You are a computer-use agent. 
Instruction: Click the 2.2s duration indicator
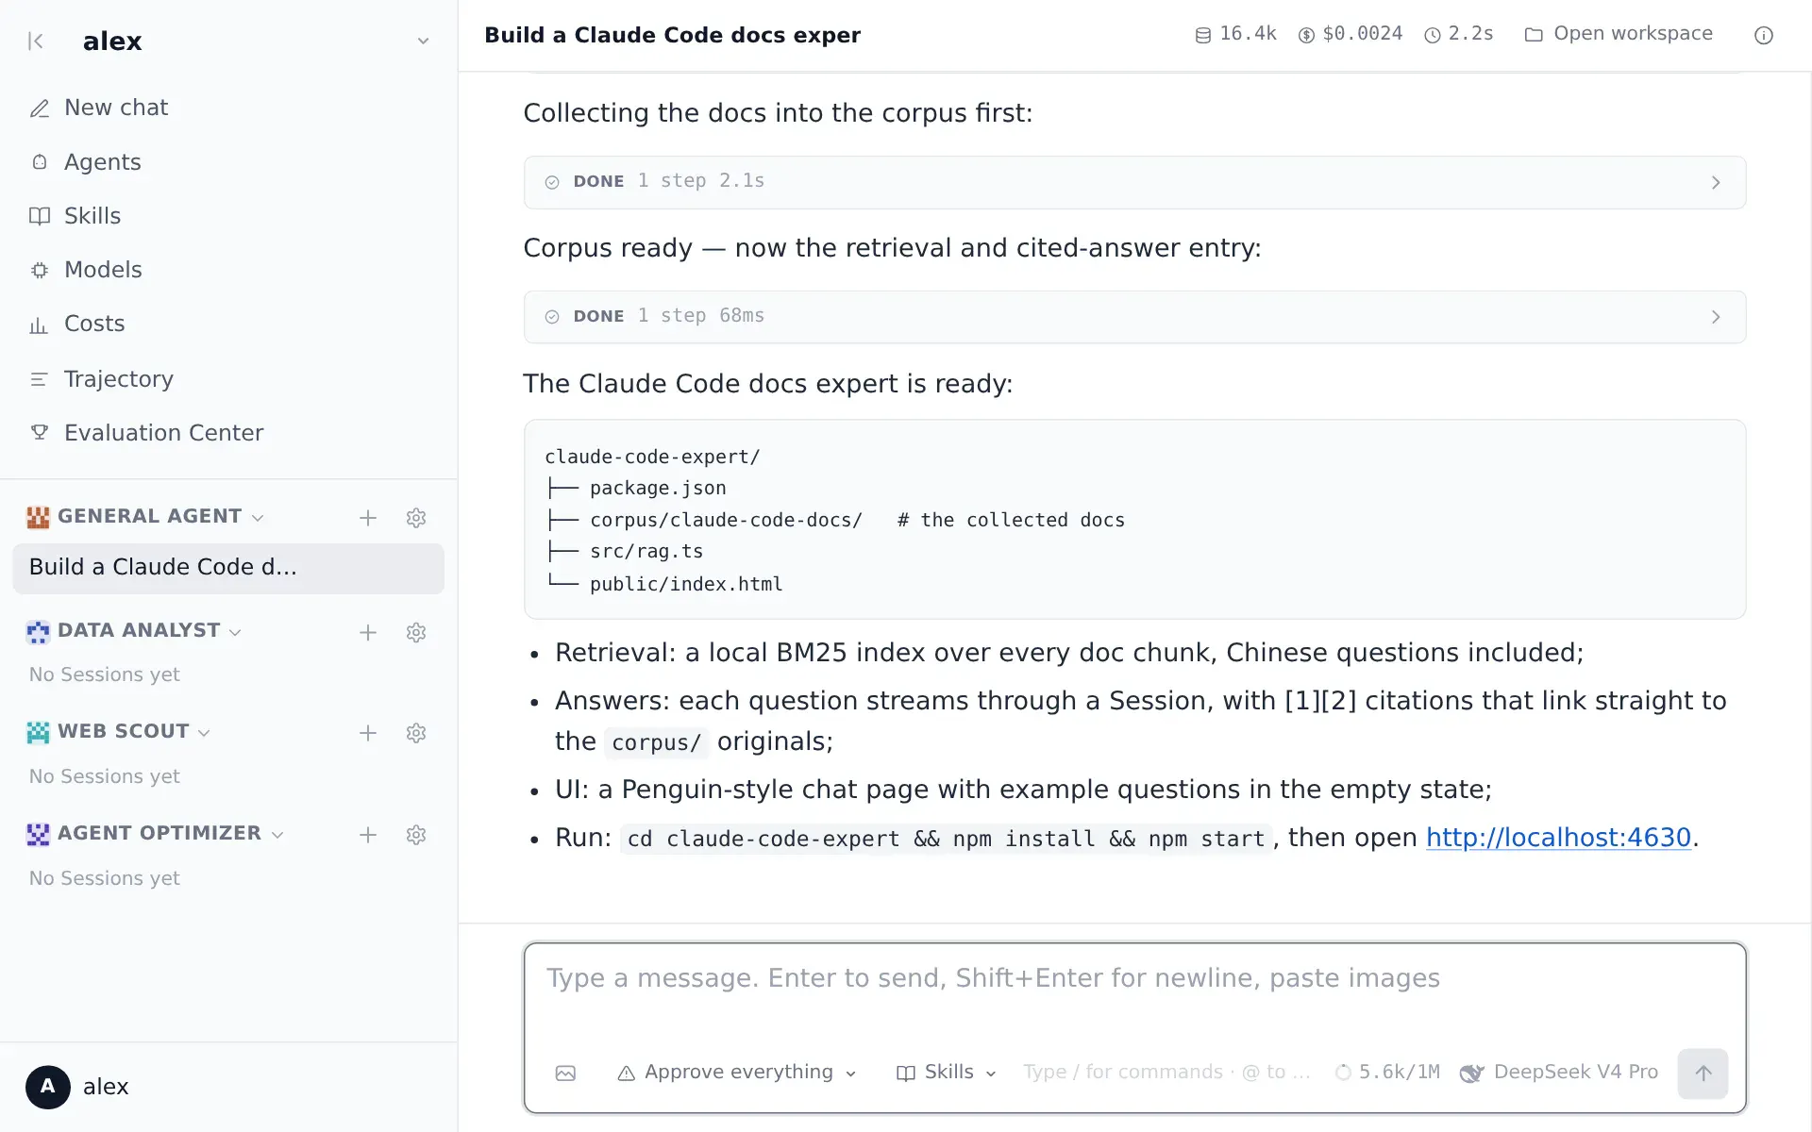tap(1459, 35)
